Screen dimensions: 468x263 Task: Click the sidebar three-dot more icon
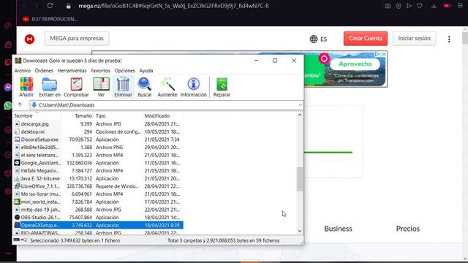pos(8,254)
